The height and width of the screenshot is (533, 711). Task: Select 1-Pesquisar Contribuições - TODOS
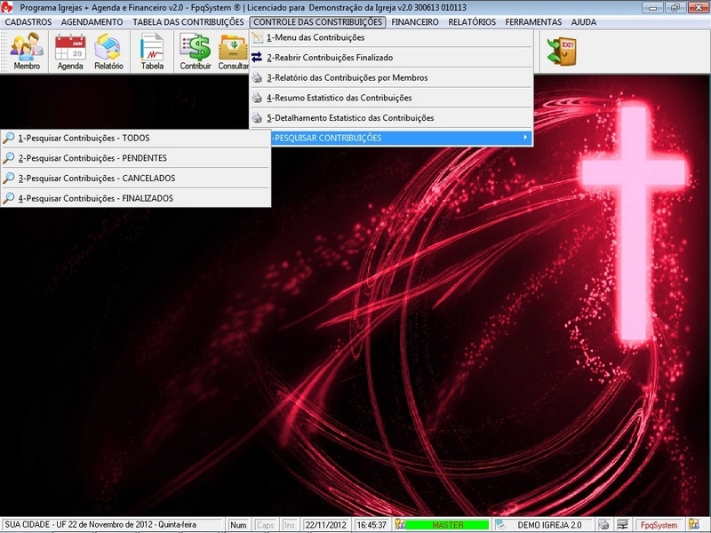[x=136, y=138]
